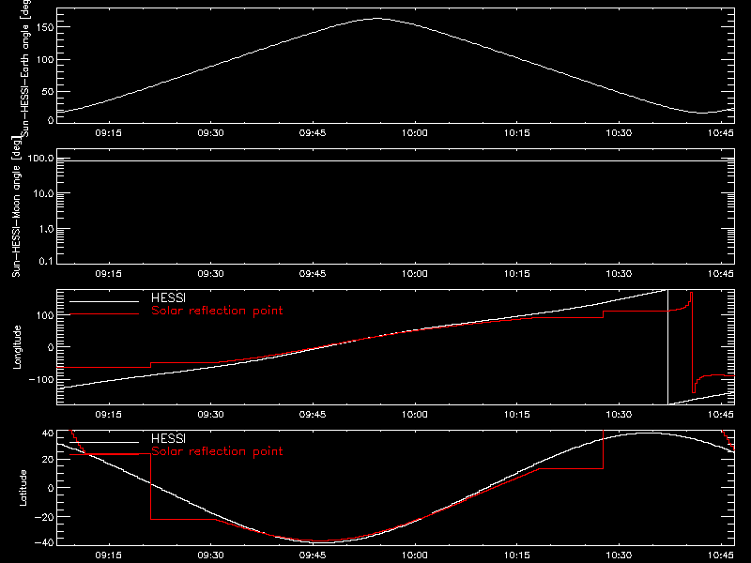751x563 pixels.
Task: Click the red Solar reflection point label in Longitude plot
Action: coord(217,311)
